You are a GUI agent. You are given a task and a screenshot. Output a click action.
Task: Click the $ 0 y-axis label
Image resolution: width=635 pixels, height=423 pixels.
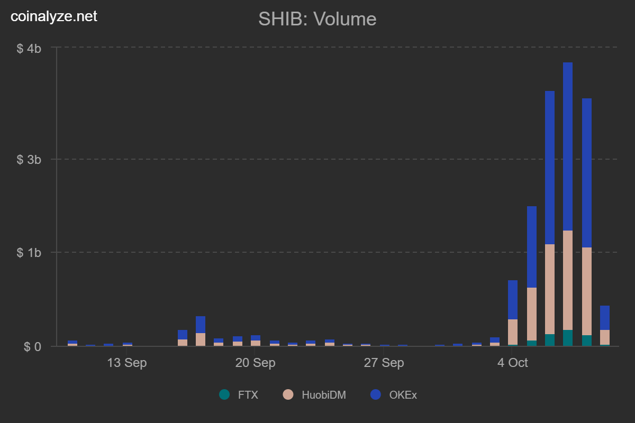coord(31,347)
